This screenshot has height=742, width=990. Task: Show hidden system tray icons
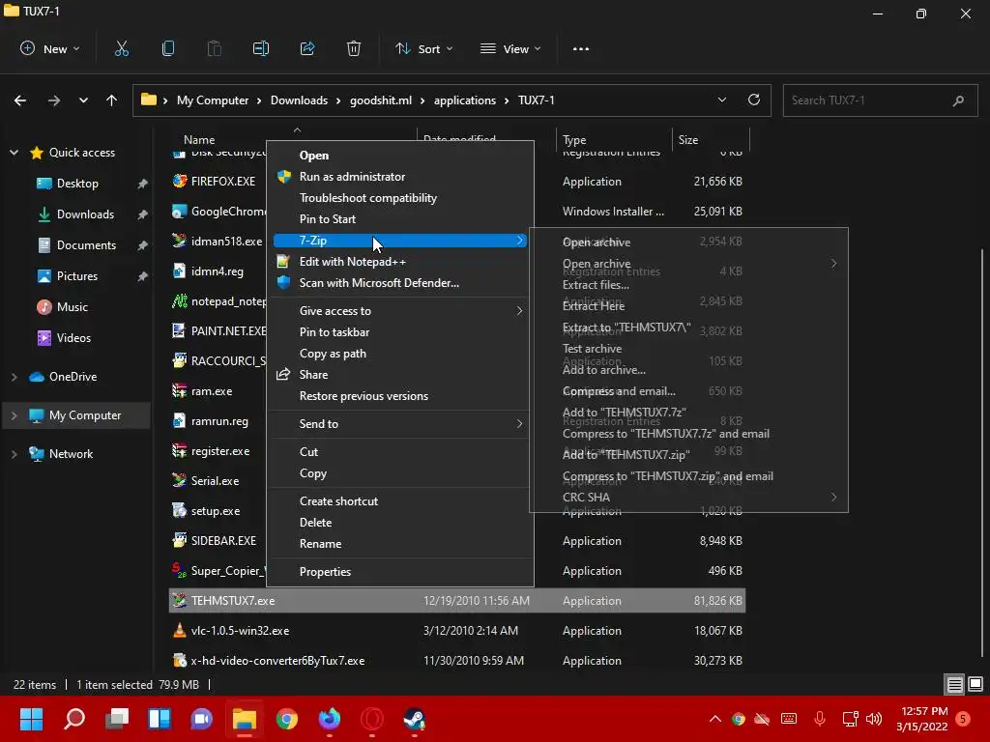[x=714, y=719]
